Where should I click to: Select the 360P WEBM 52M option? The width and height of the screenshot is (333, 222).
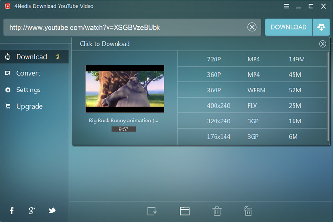click(252, 90)
